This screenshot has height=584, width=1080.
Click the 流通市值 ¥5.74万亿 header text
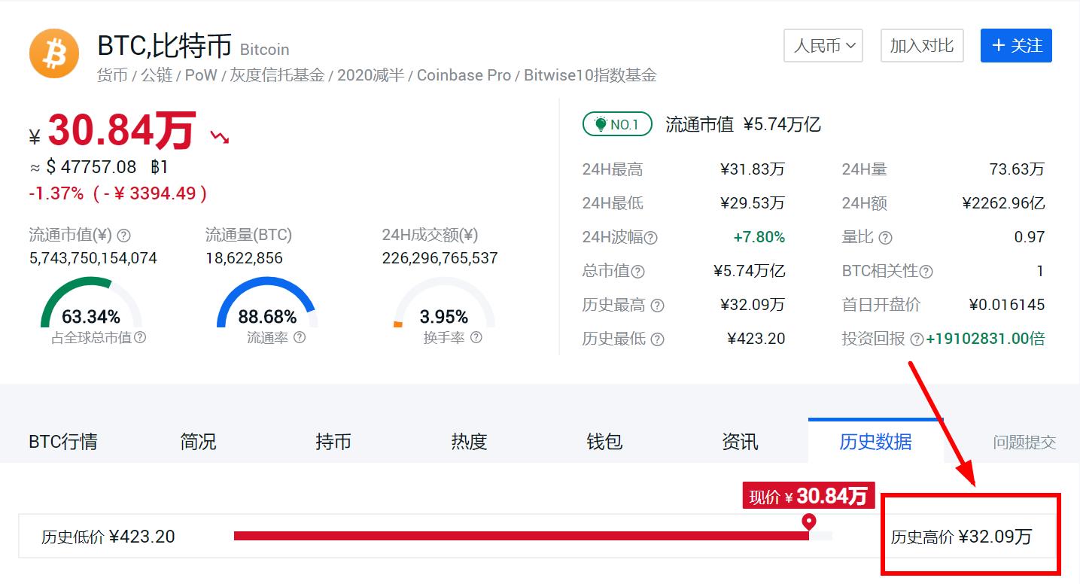[x=743, y=125]
